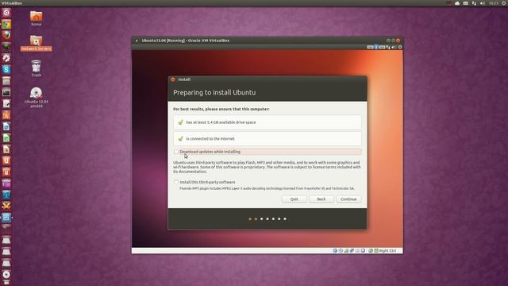Open the optical disc launcher icon
This screenshot has height=286, width=508.
(6, 274)
